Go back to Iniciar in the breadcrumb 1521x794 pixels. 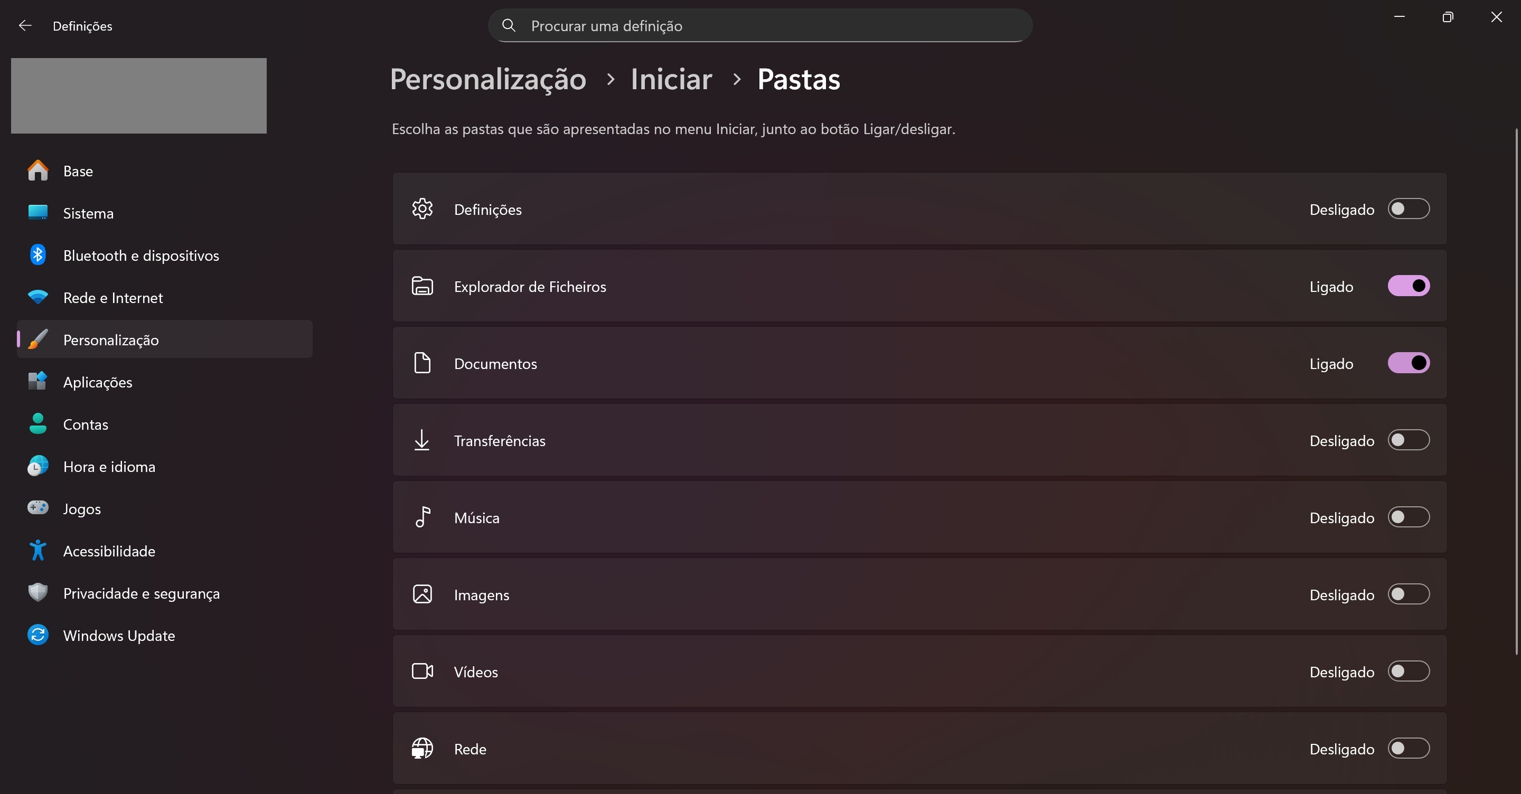pyautogui.click(x=671, y=79)
